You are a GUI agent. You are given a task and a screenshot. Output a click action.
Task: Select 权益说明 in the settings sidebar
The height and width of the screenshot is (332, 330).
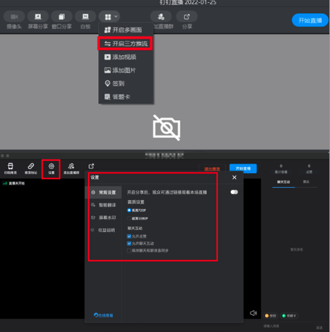click(103, 230)
